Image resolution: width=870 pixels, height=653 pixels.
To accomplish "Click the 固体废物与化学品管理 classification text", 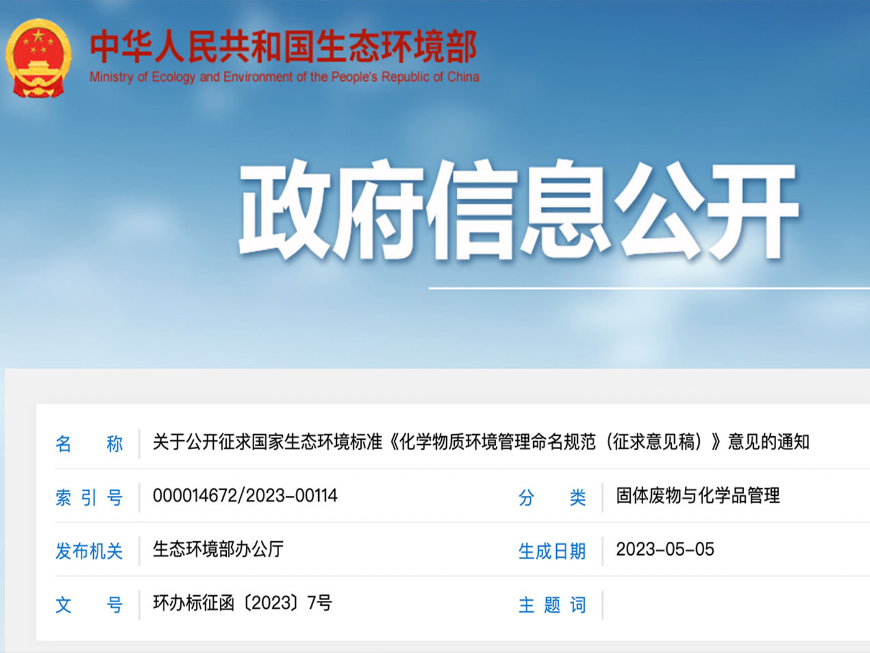I will [x=698, y=496].
